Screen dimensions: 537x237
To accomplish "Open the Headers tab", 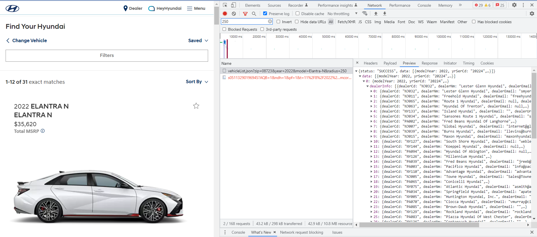I will pyautogui.click(x=370, y=63).
